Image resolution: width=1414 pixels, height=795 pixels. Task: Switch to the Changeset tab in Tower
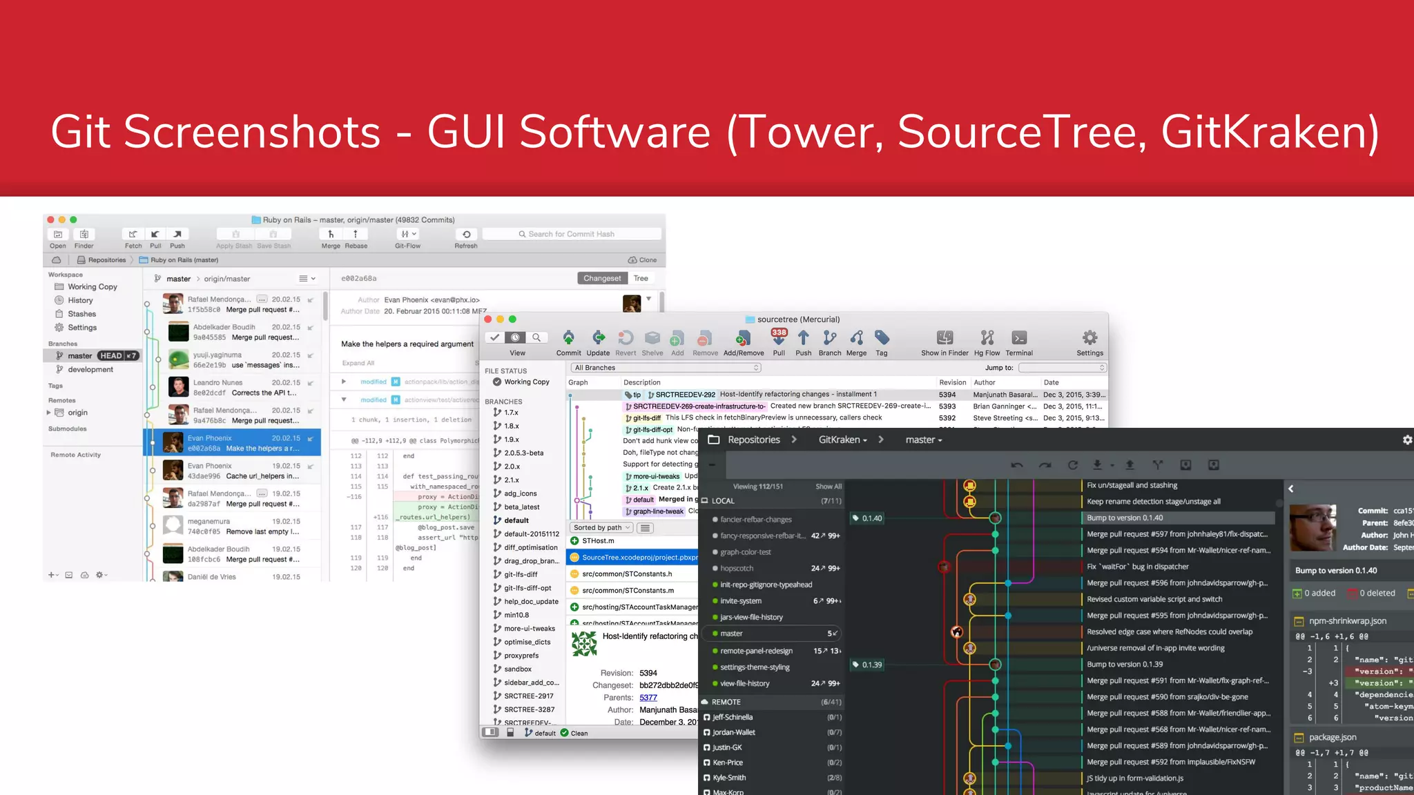click(602, 278)
